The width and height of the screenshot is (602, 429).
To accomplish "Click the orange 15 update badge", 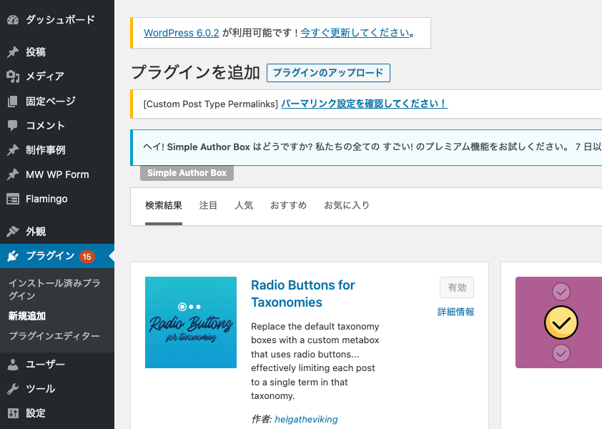I will tap(87, 257).
